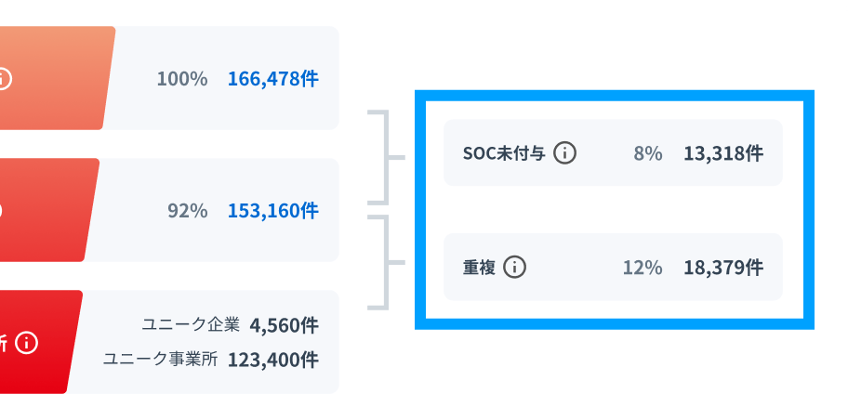This screenshot has height=420, width=848.
Task: Open the 153,160件 count link
Action: pos(272,211)
